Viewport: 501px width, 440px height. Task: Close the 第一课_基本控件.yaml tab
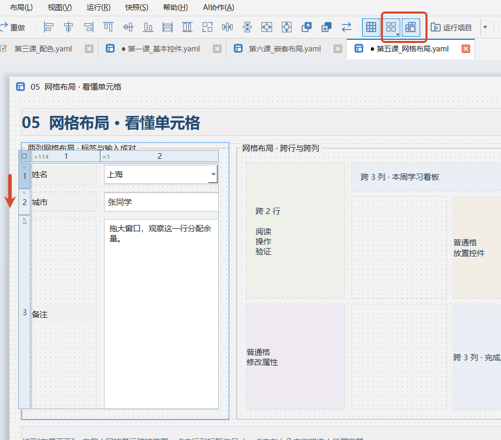click(217, 49)
